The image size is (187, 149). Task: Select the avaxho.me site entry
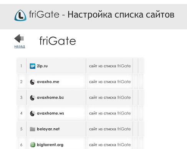point(48,82)
